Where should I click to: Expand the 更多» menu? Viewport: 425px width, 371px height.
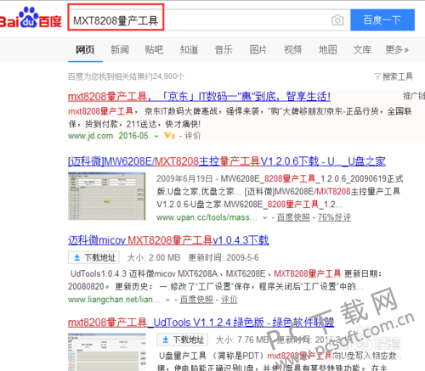pos(397,50)
